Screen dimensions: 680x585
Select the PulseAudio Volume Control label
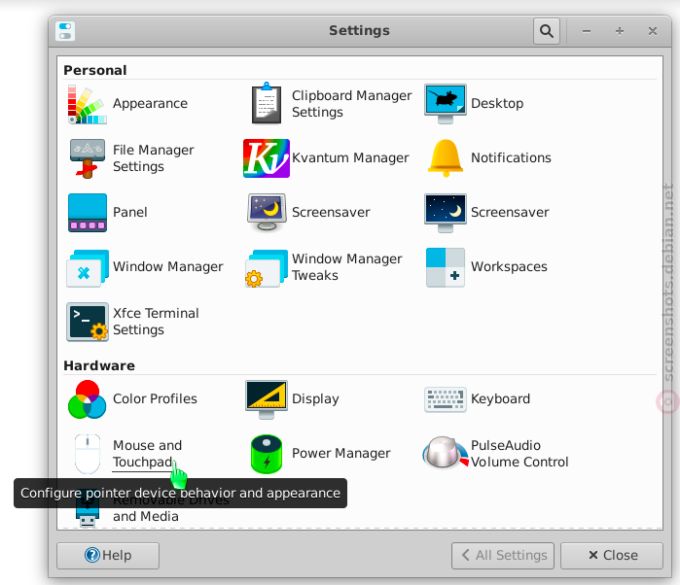click(x=519, y=454)
